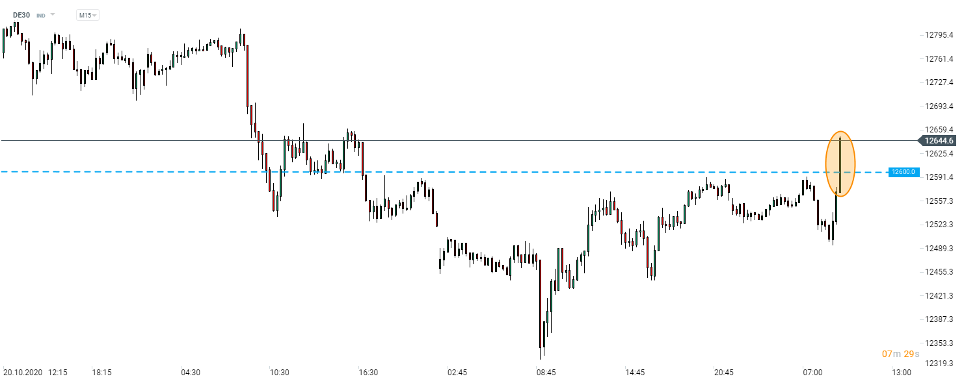The width and height of the screenshot is (964, 383).
Task: Click the 20.10.2020 12:15 date label
Action: (35, 373)
